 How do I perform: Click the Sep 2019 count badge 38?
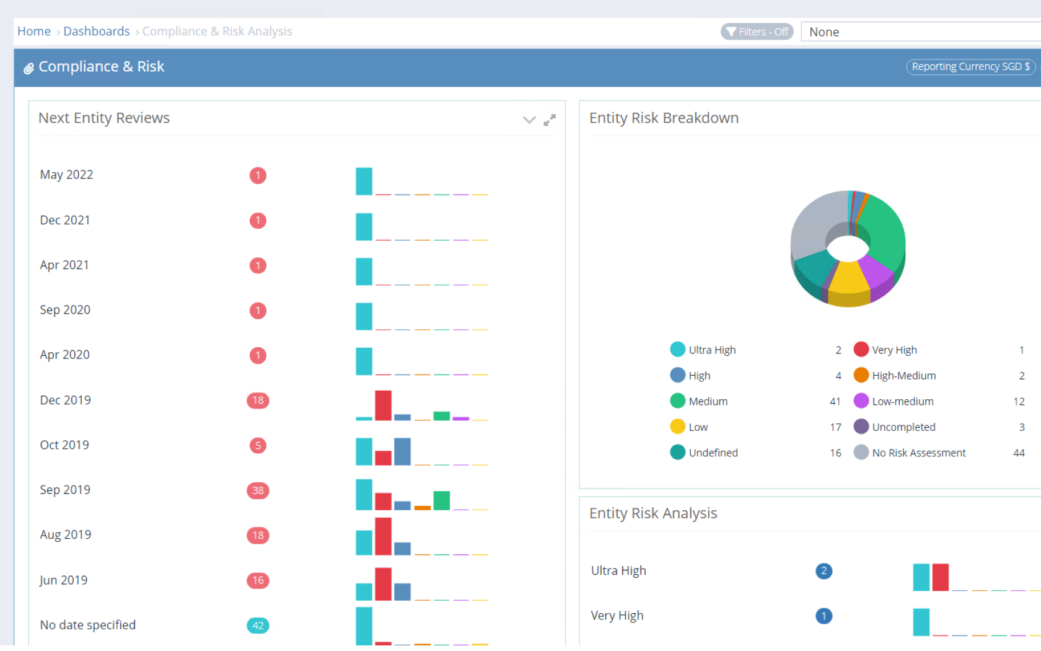click(x=258, y=490)
